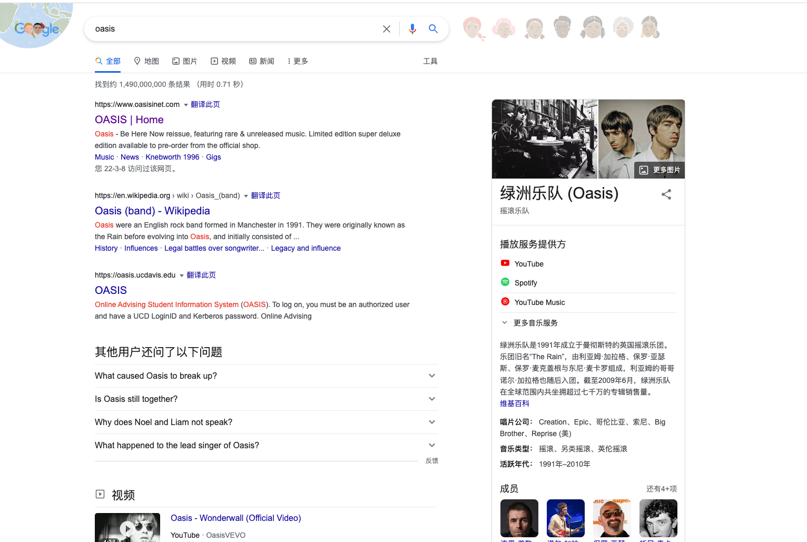Open third member photo, bald with goatee
Viewport: 807px width, 542px height.
(x=612, y=518)
